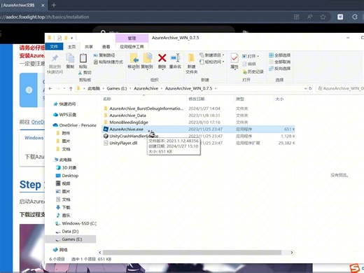Click the Copy icon in the ribbon

[x=70, y=58]
